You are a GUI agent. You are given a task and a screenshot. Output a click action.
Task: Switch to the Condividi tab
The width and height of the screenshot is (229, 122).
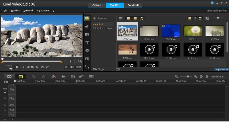pyautogui.click(x=133, y=5)
